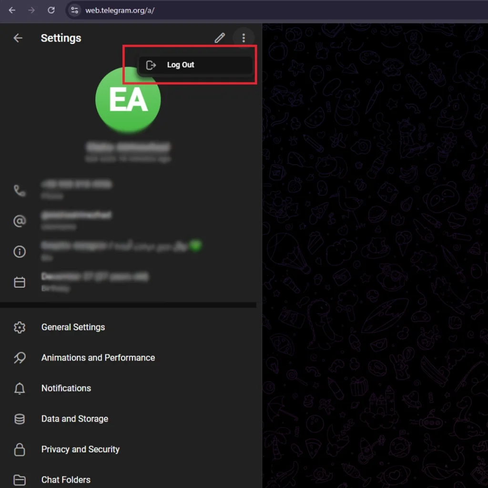Click the browser reload button
488x488 pixels.
(51, 10)
